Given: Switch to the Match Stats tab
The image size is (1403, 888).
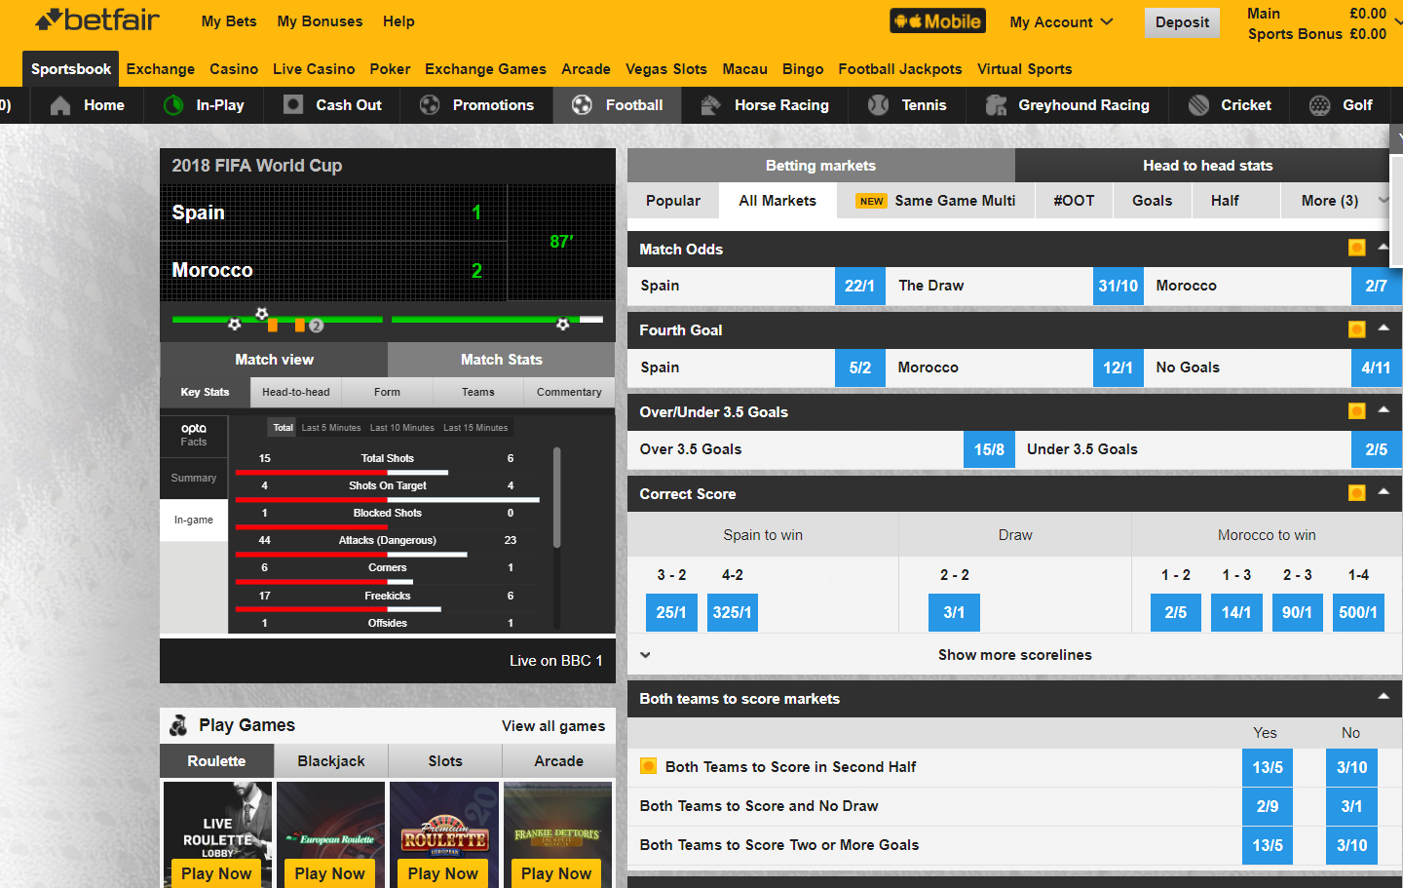Looking at the screenshot, I should [x=501, y=360].
